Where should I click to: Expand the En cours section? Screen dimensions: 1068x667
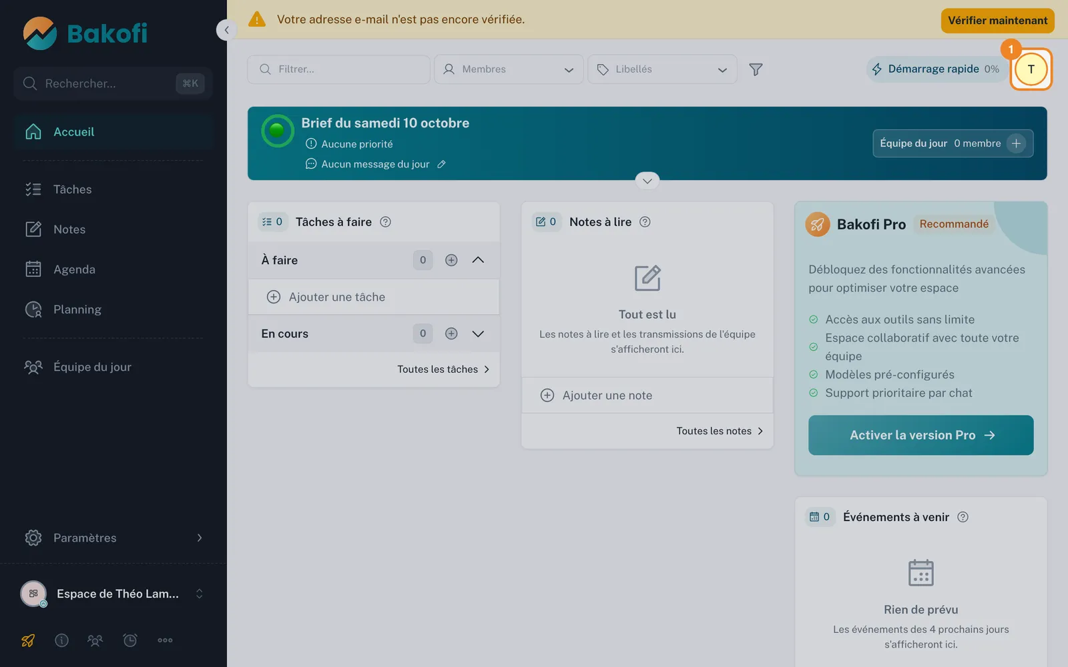478,333
